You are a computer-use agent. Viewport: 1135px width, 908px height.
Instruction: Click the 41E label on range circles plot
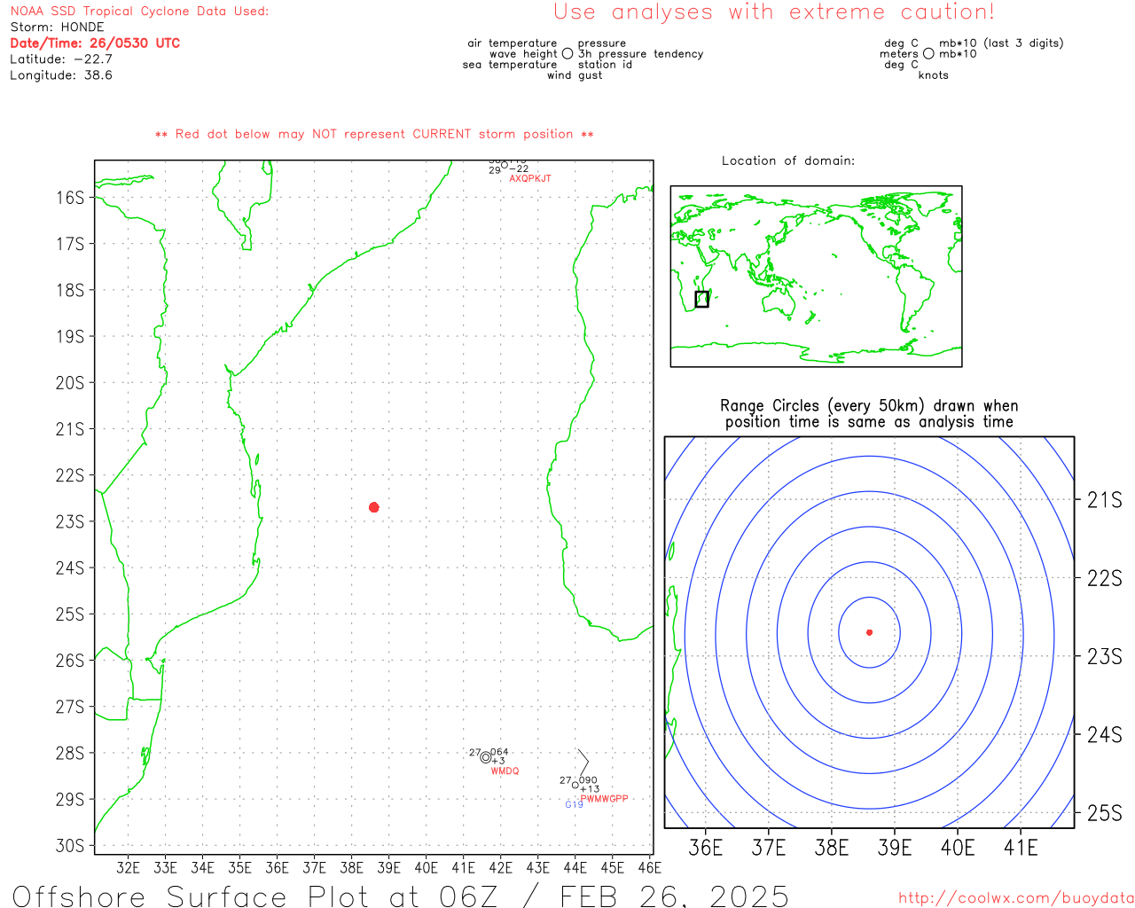[1021, 849]
